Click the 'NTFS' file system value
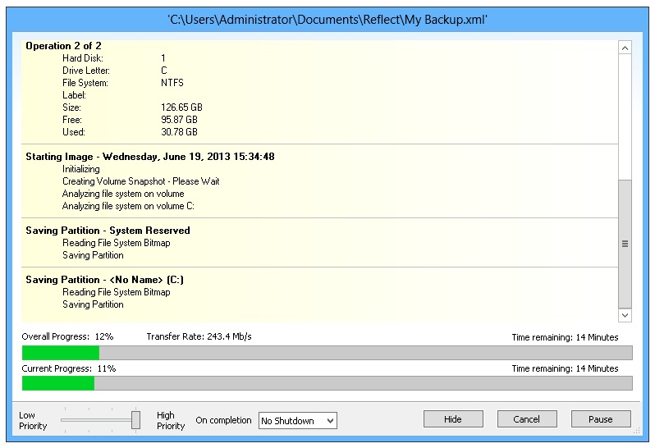The image size is (655, 448). pyautogui.click(x=172, y=83)
